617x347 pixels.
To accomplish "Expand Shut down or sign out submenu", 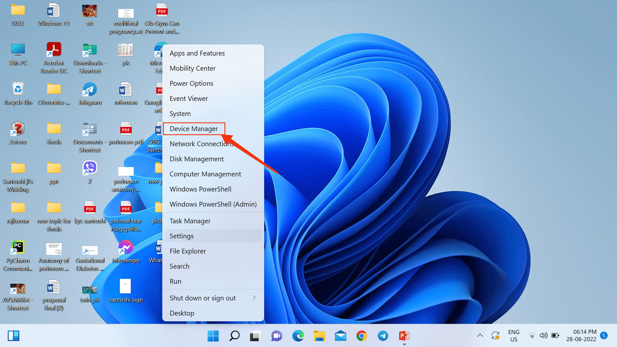I will pos(213,298).
